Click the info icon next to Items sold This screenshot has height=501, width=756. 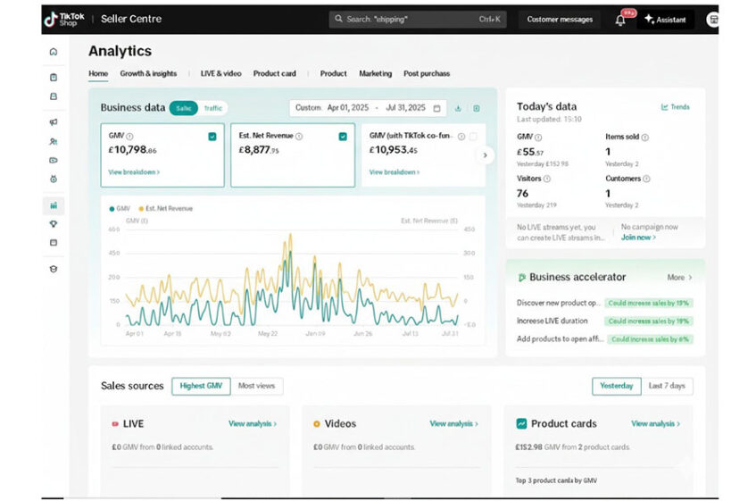(x=645, y=138)
